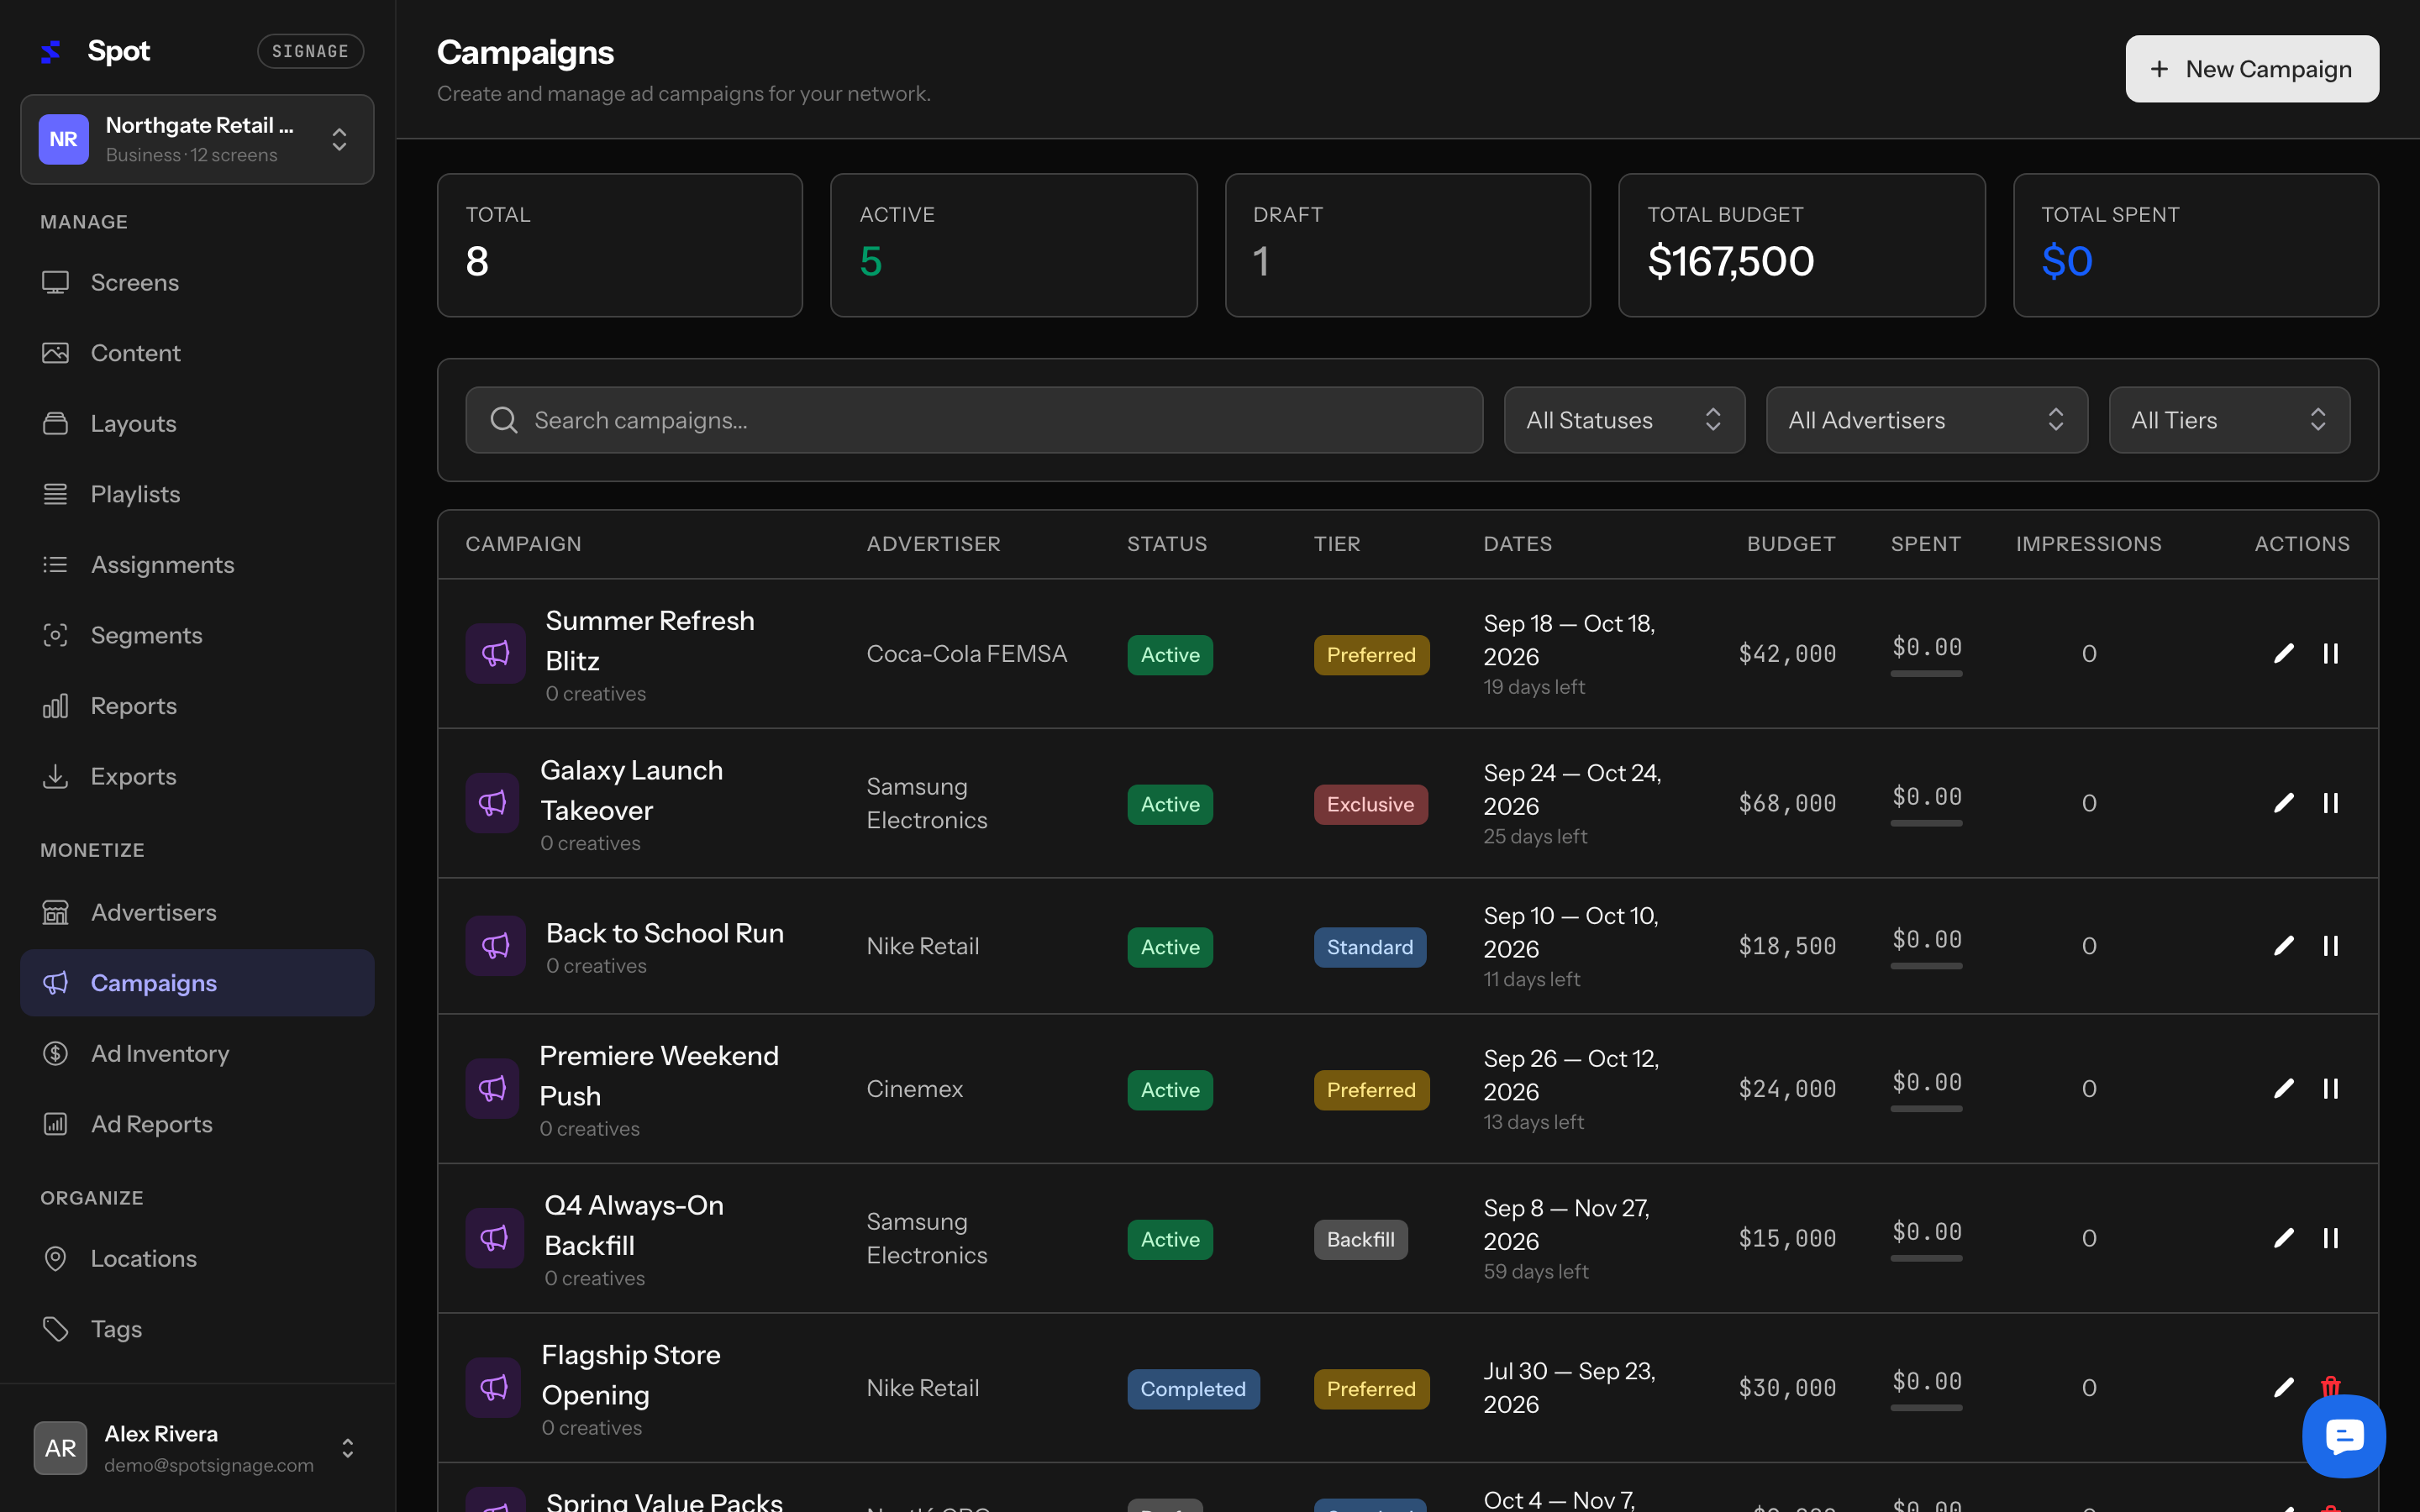Expand the Northgate Retail workspace switcher
The width and height of the screenshot is (2420, 1512).
tap(197, 139)
